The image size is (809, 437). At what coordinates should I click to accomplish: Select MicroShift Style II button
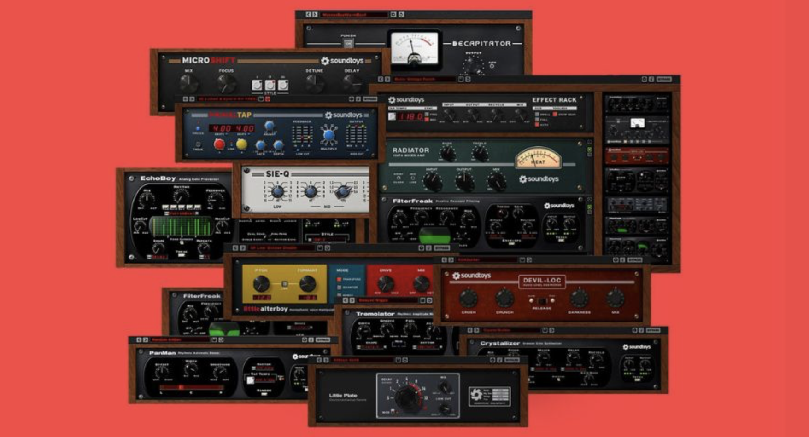coord(270,85)
